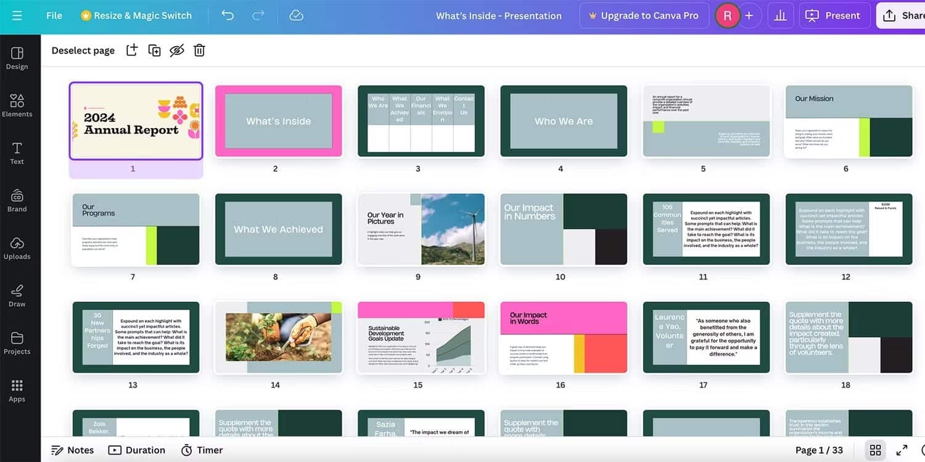Click the Present button

[x=834, y=15]
